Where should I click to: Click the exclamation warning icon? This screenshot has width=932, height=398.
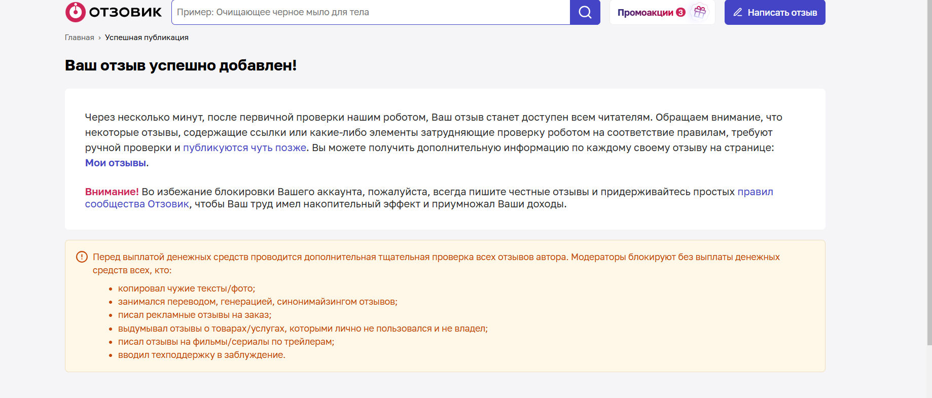(82, 257)
